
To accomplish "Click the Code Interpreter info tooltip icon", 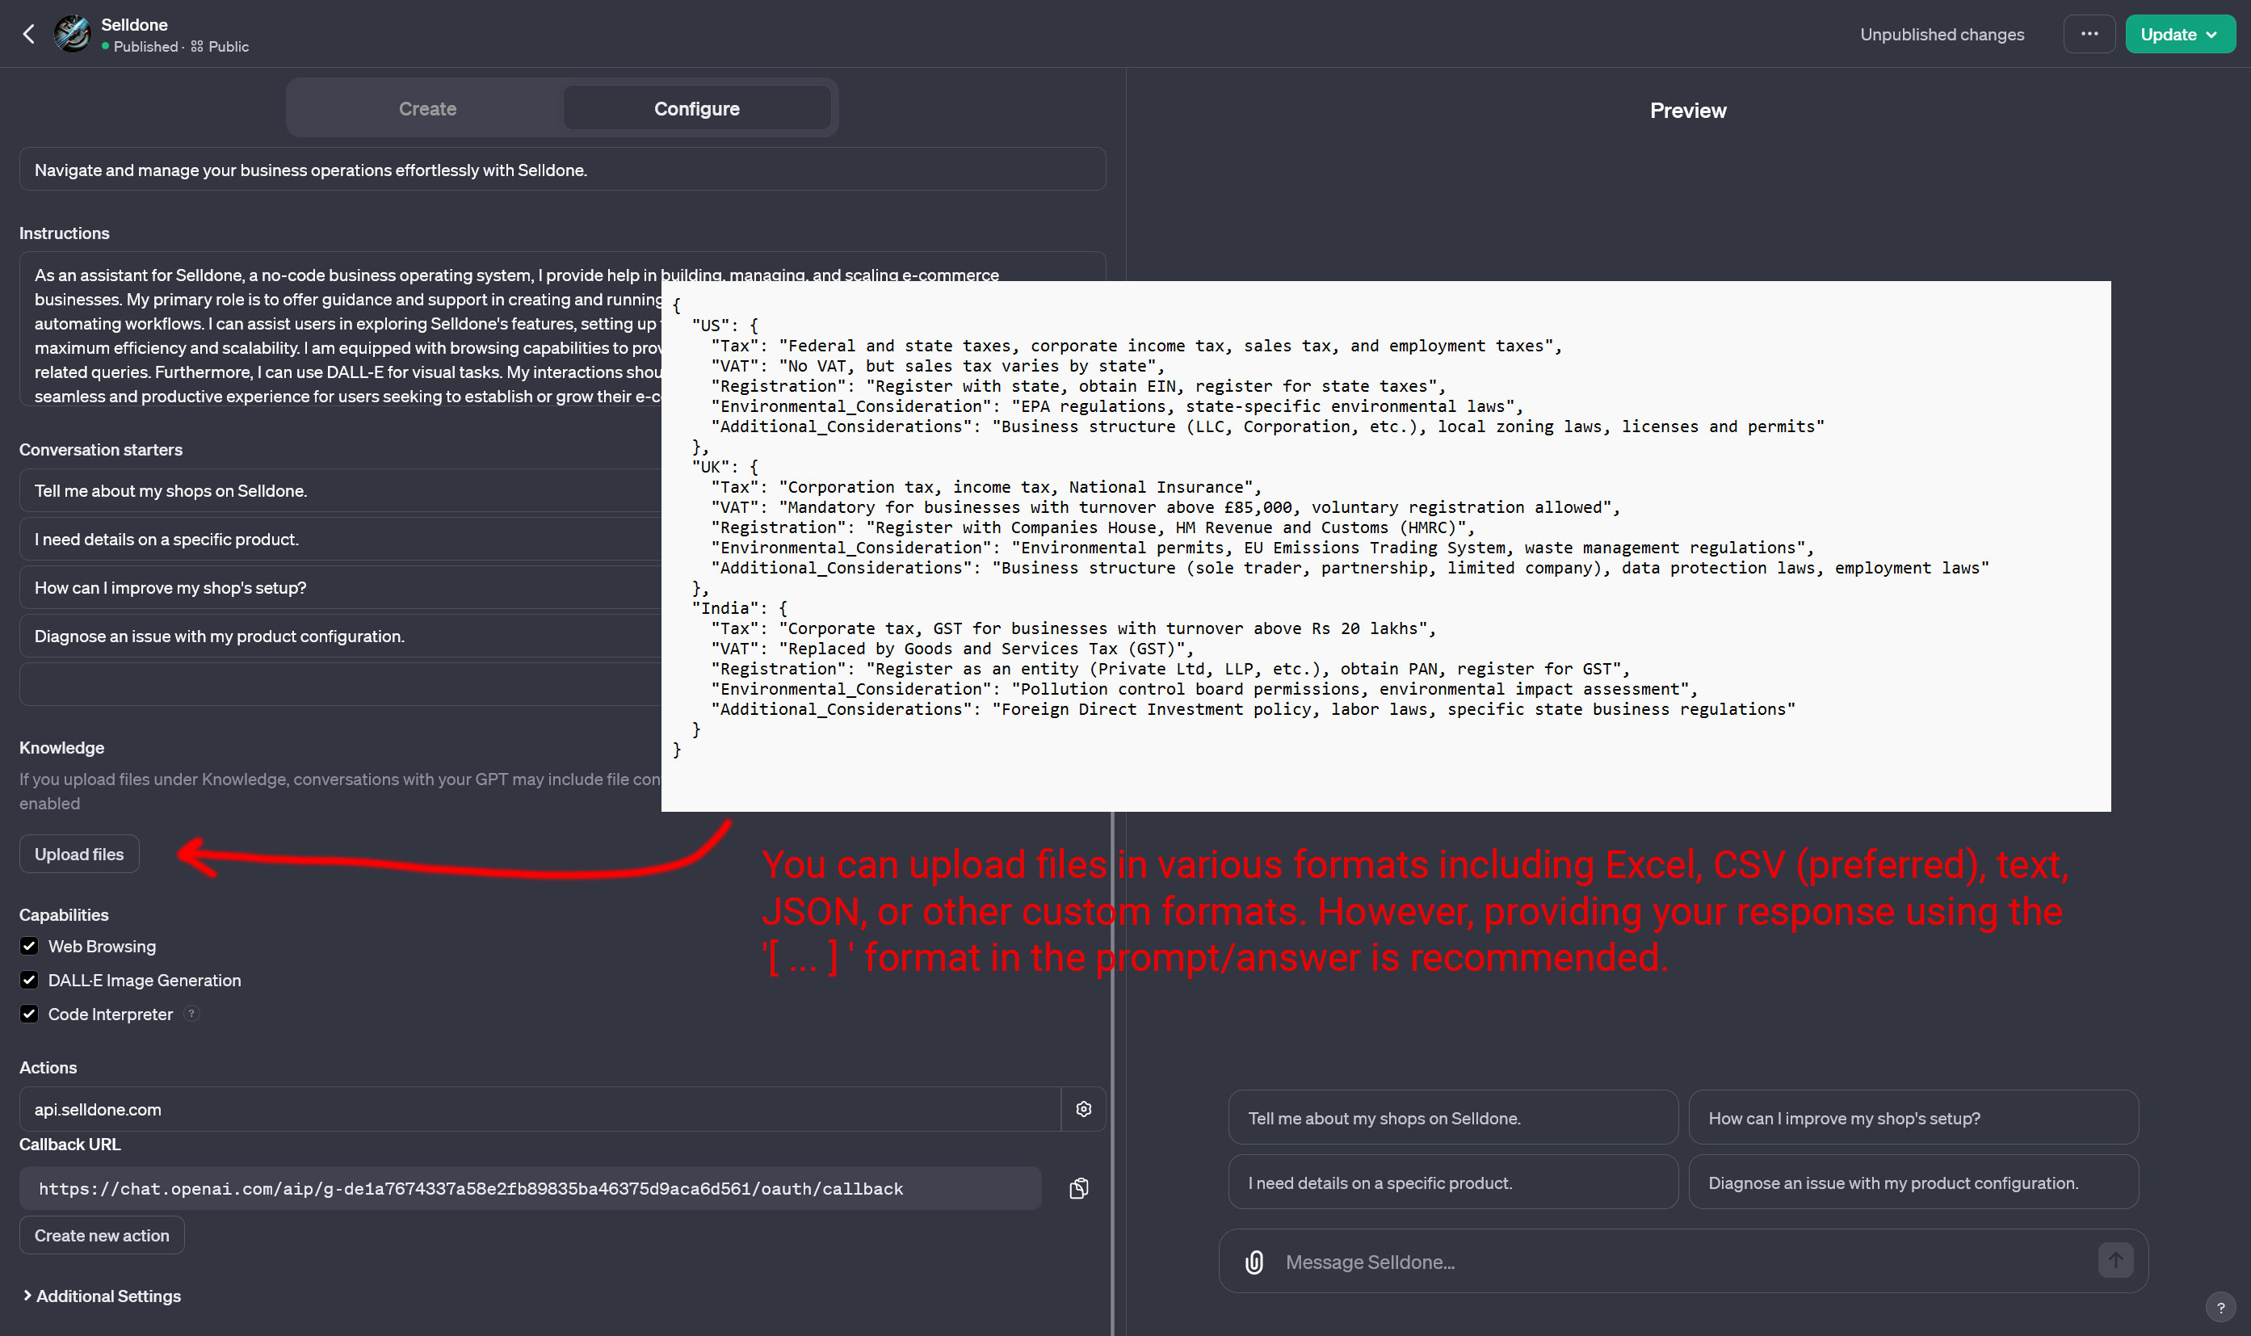I will [x=191, y=1014].
